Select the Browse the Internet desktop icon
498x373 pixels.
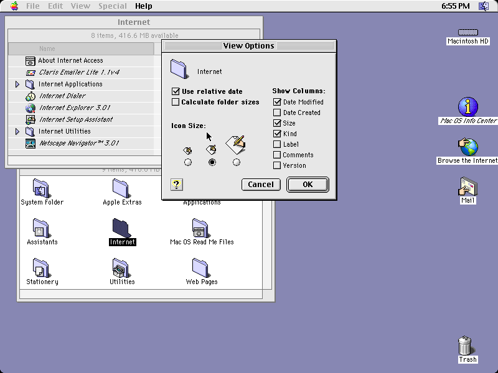[468, 147]
